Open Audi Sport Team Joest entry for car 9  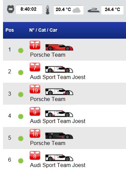click(x=58, y=121)
